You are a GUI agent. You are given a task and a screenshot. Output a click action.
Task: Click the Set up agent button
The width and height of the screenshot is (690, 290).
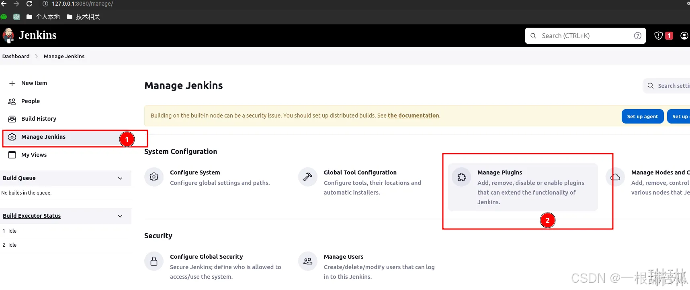(x=643, y=116)
